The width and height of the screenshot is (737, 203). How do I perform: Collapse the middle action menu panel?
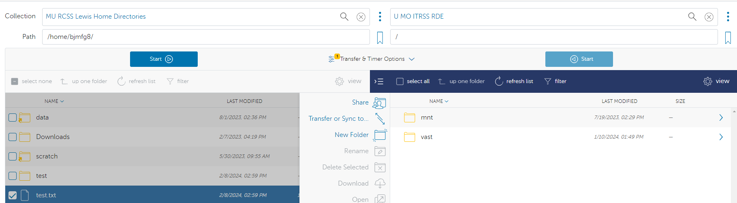tap(379, 81)
